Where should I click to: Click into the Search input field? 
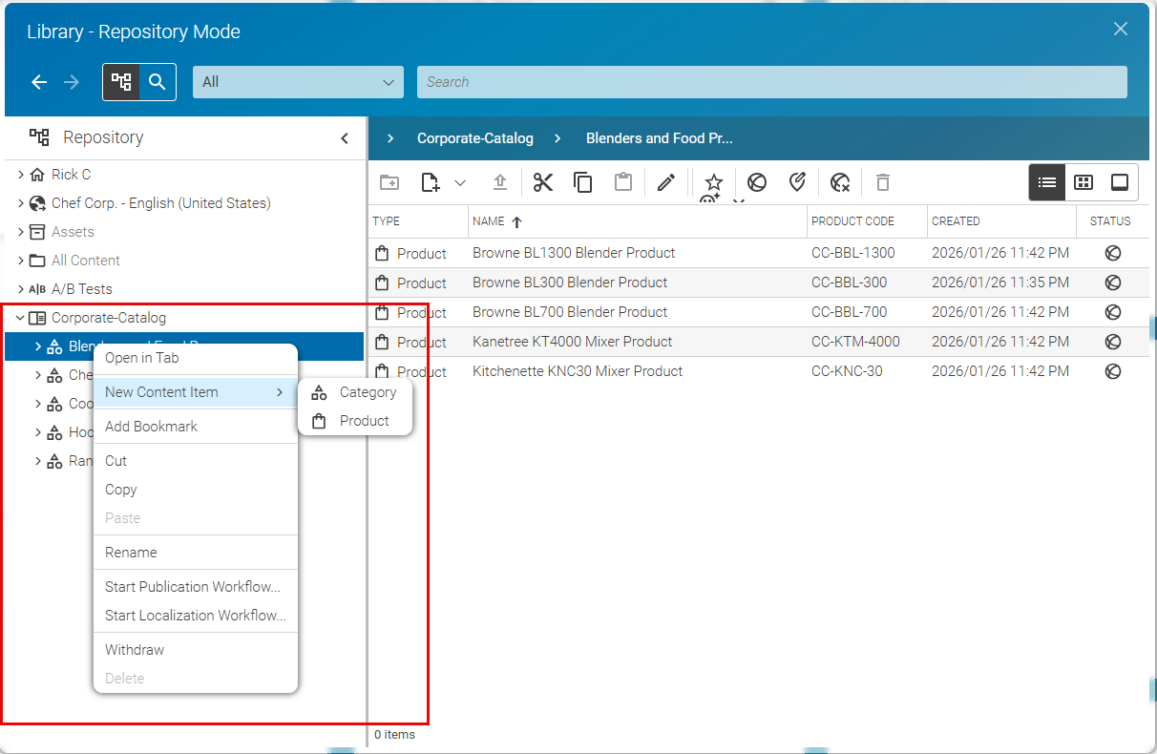[x=771, y=82]
